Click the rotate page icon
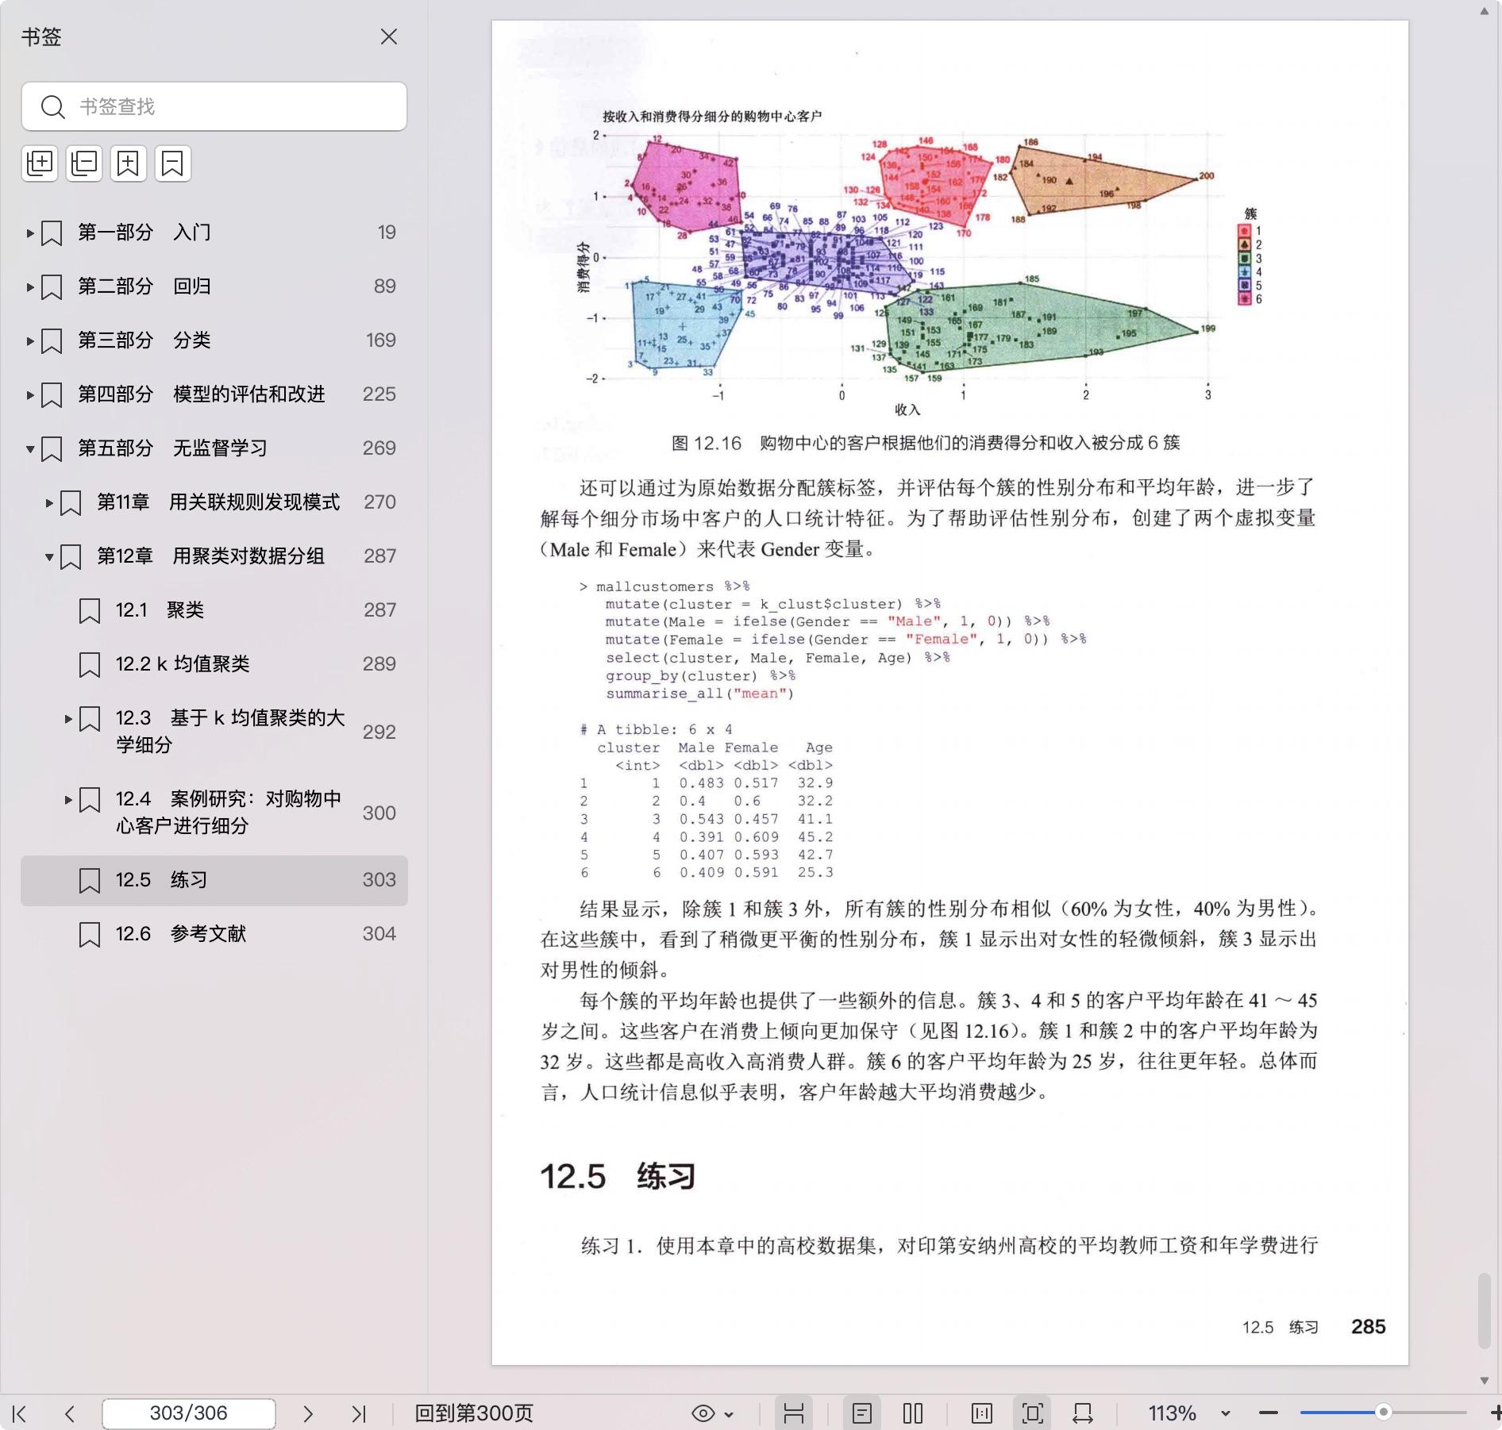Viewport: 1502px width, 1430px height. [1082, 1413]
